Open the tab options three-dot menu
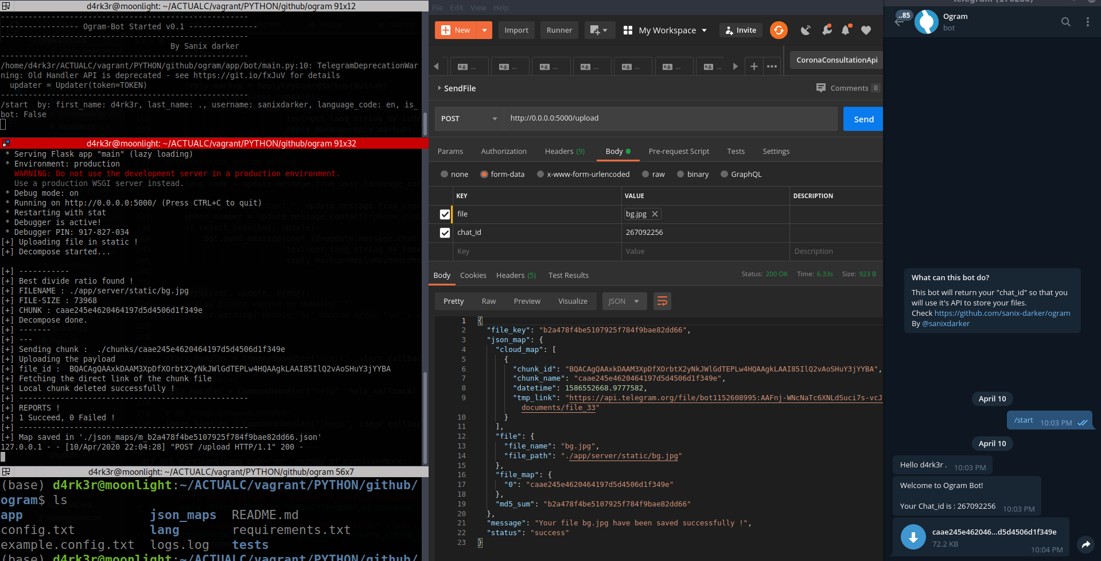 (772, 67)
